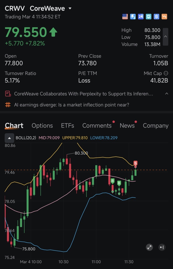Tap the blue dollar sign icon
173x269 pixels.
156,17
